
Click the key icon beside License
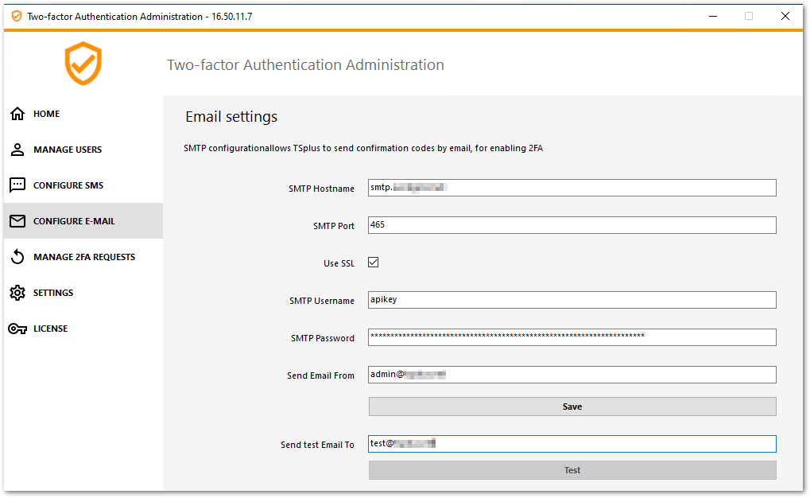pyautogui.click(x=17, y=328)
